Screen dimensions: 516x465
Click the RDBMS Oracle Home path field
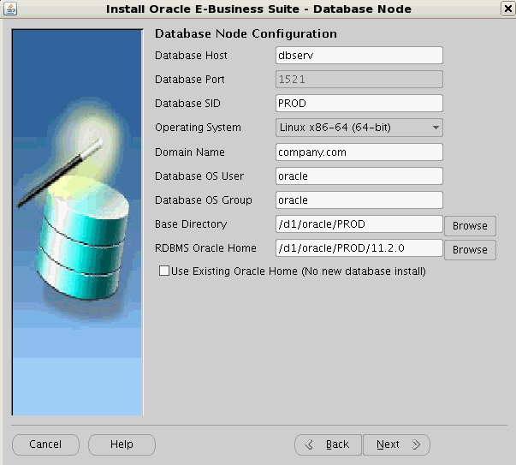pyautogui.click(x=359, y=248)
